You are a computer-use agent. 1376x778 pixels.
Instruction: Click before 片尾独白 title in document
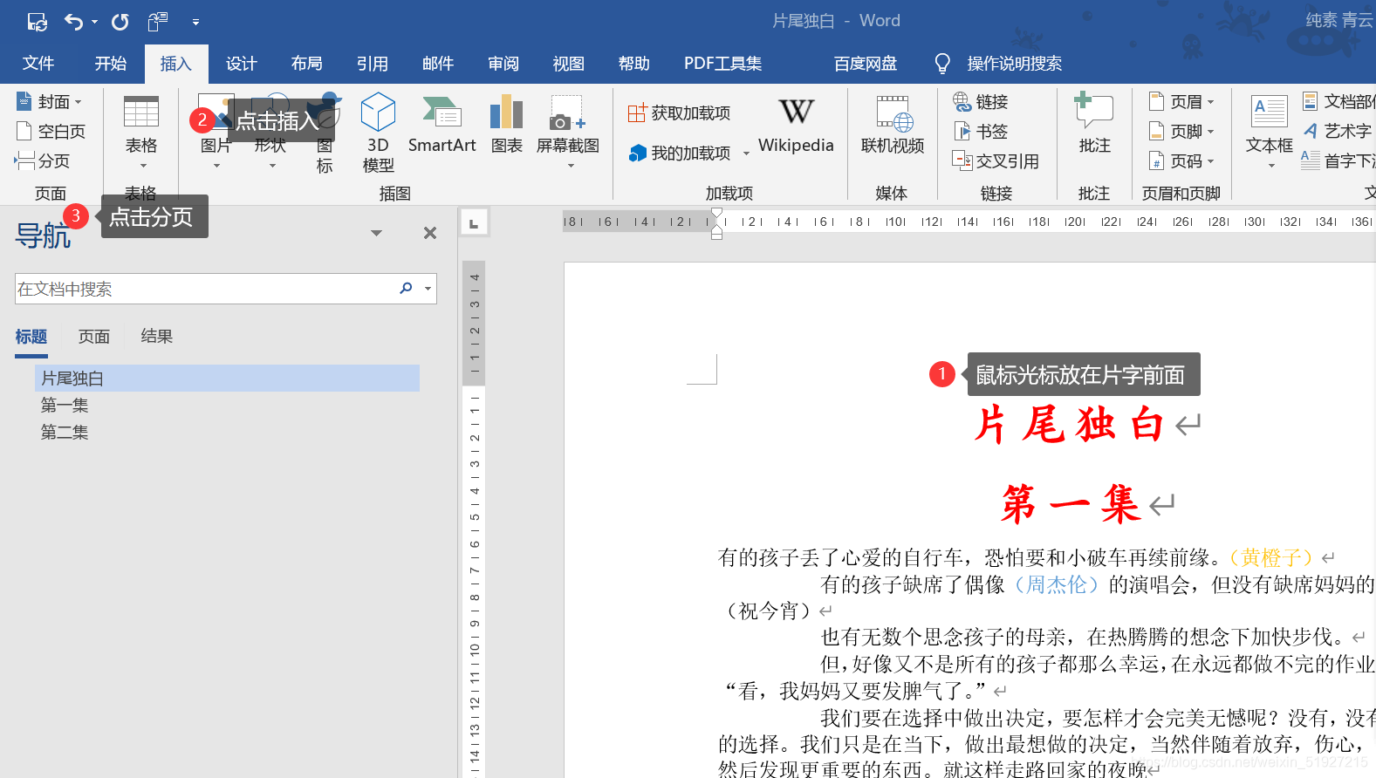pyautogui.click(x=974, y=426)
